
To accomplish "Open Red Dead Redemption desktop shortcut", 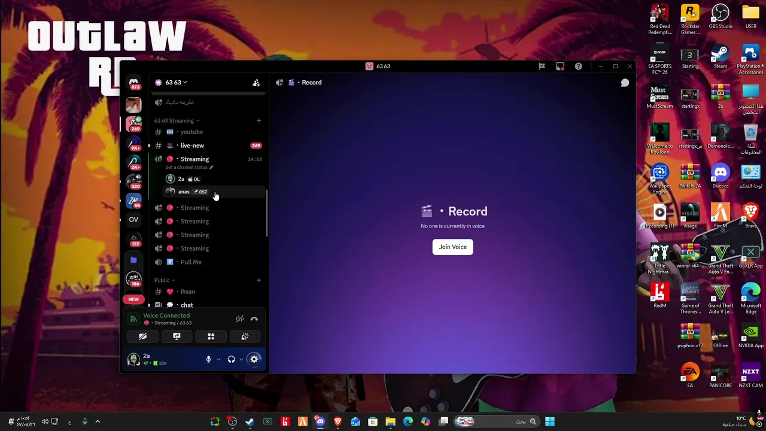I will click(x=659, y=20).
